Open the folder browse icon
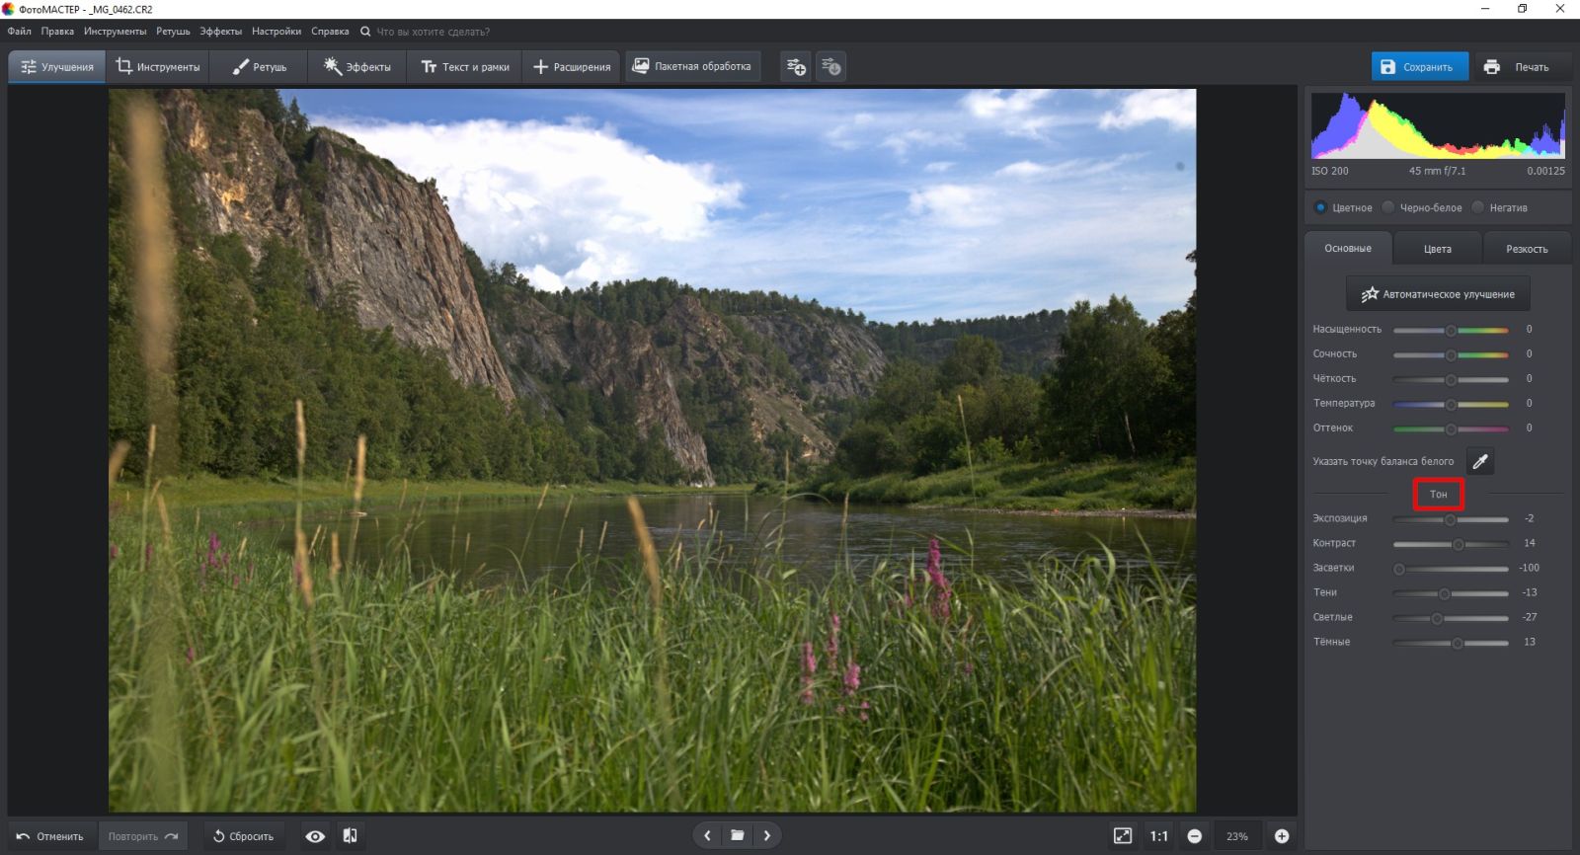1580x855 pixels. (x=737, y=835)
